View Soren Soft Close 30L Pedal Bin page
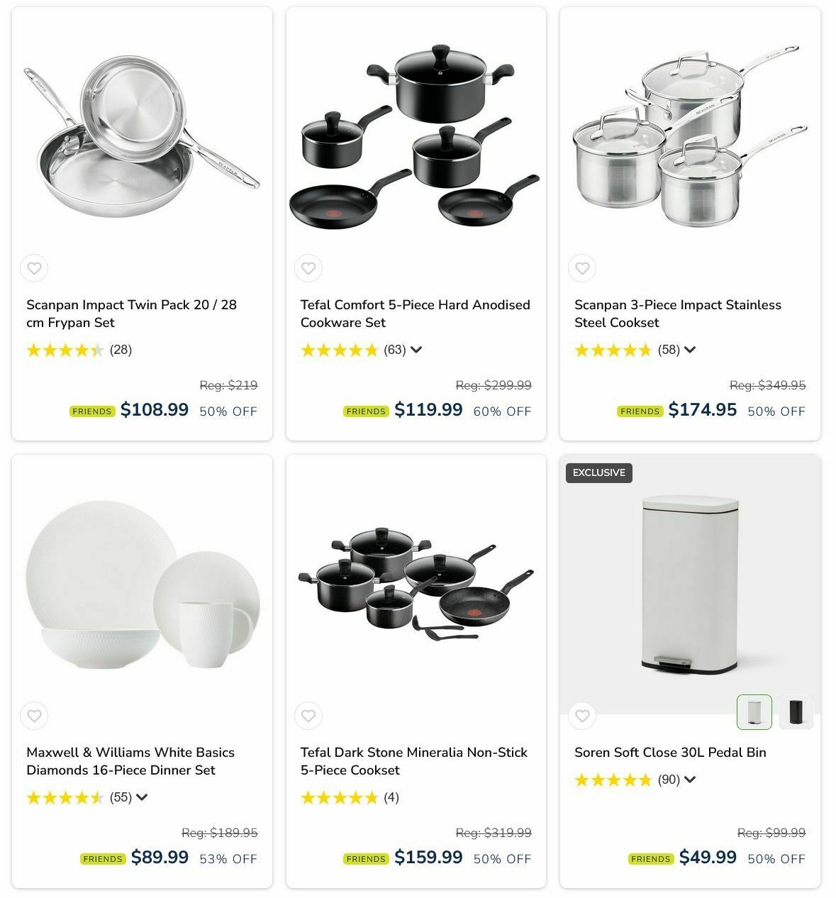The image size is (836, 898). [670, 753]
